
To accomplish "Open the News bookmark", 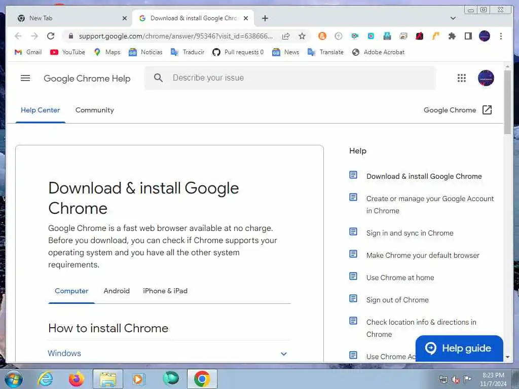I will (285, 52).
